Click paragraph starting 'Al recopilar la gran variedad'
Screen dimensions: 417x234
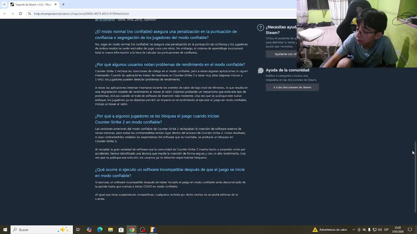click(x=170, y=153)
